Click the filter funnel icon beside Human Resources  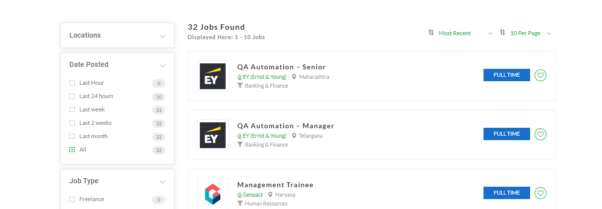240,204
